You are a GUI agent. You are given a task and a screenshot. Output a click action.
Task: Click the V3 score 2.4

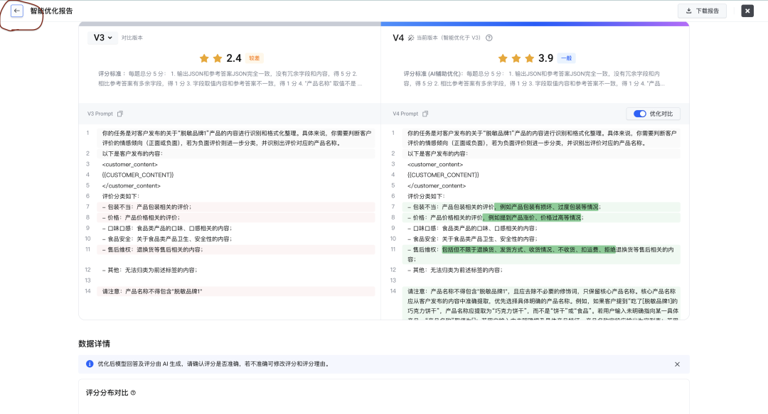[234, 58]
